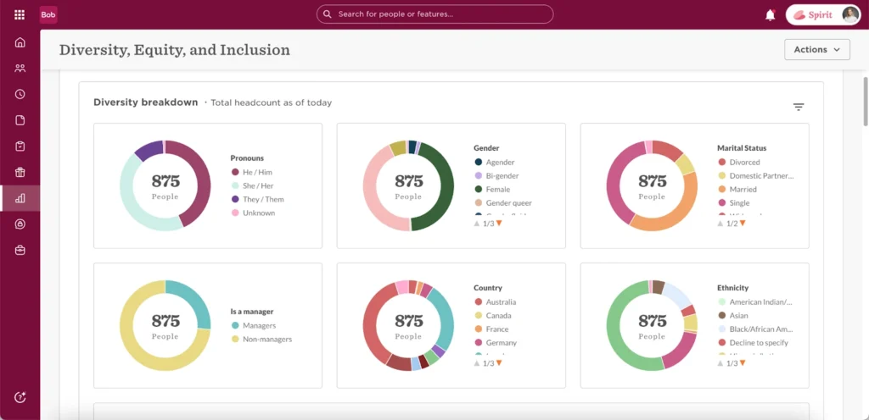Go to Home in the sidebar

coord(20,42)
